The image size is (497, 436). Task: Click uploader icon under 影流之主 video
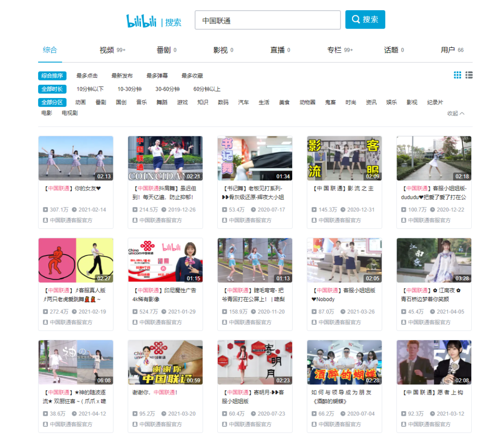click(314, 221)
